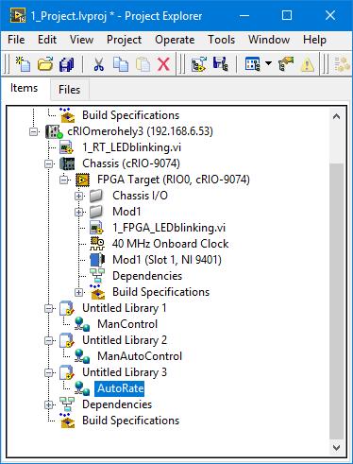Select ManAutoControl variable label

[140, 356]
